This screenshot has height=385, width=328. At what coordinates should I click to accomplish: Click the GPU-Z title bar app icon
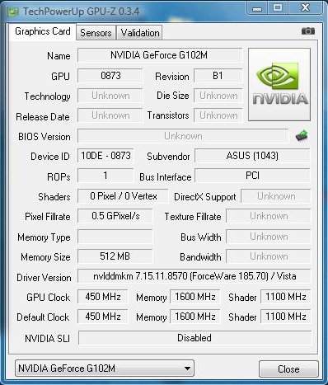(13, 12)
